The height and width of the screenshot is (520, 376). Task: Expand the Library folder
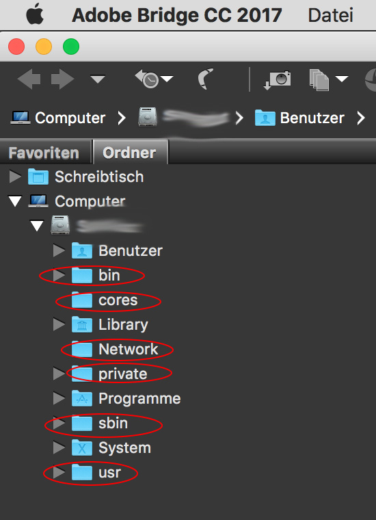59,325
